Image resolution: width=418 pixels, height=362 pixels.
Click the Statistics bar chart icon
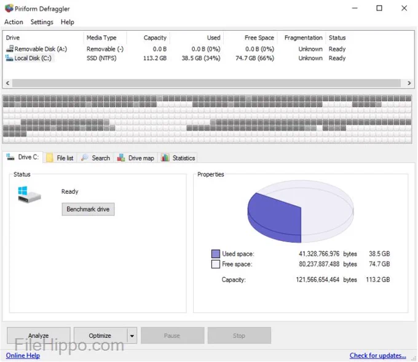pos(165,158)
